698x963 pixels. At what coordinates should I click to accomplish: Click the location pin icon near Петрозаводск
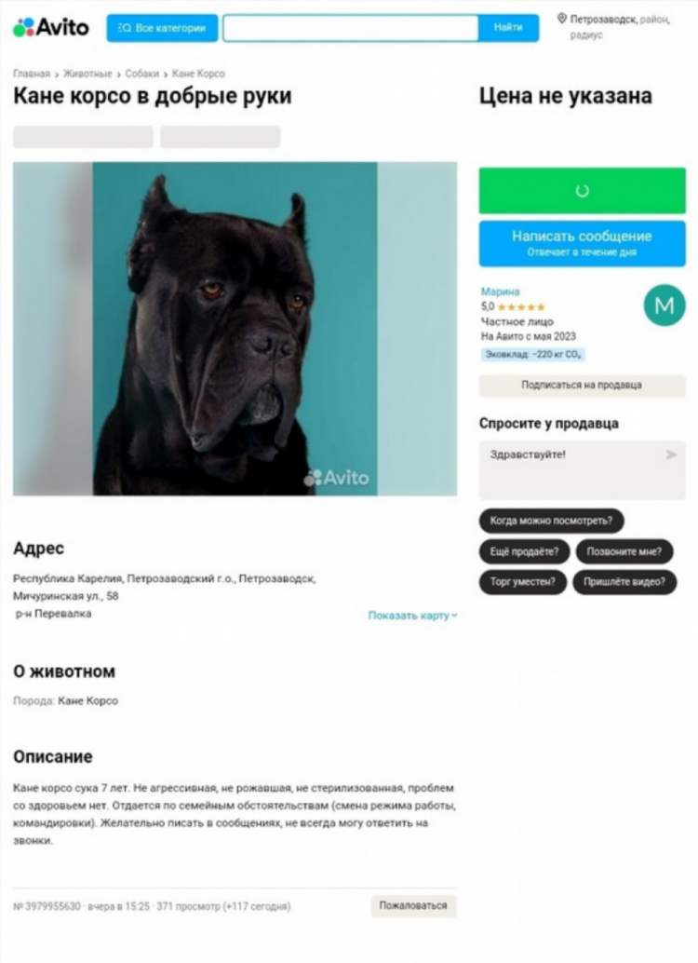click(x=561, y=19)
